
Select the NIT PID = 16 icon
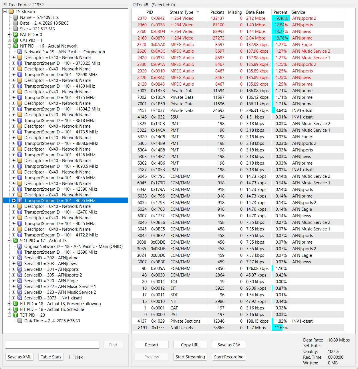15,46
